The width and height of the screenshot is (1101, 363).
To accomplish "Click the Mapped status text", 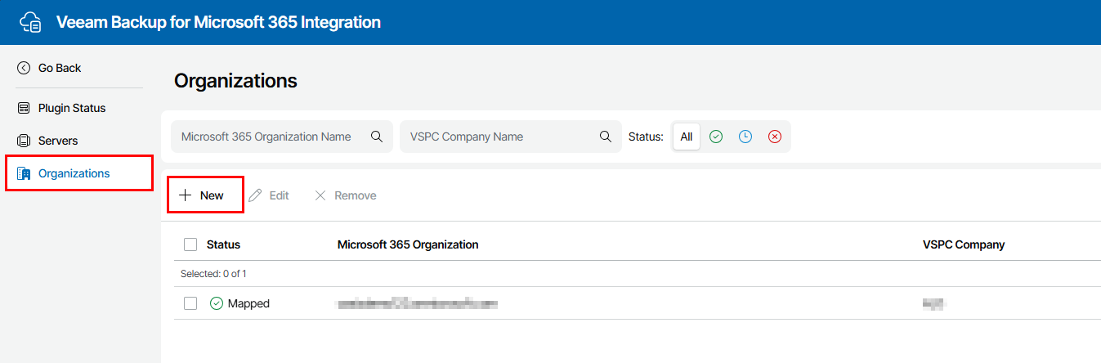I will click(x=248, y=303).
